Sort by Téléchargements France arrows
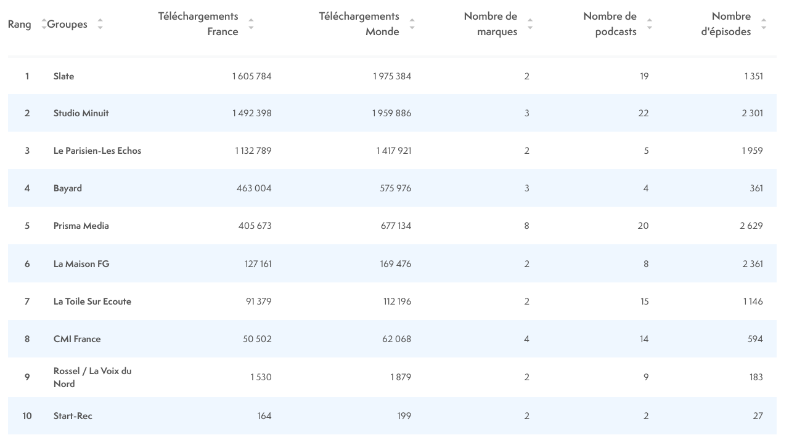This screenshot has width=789, height=443. pos(251,25)
